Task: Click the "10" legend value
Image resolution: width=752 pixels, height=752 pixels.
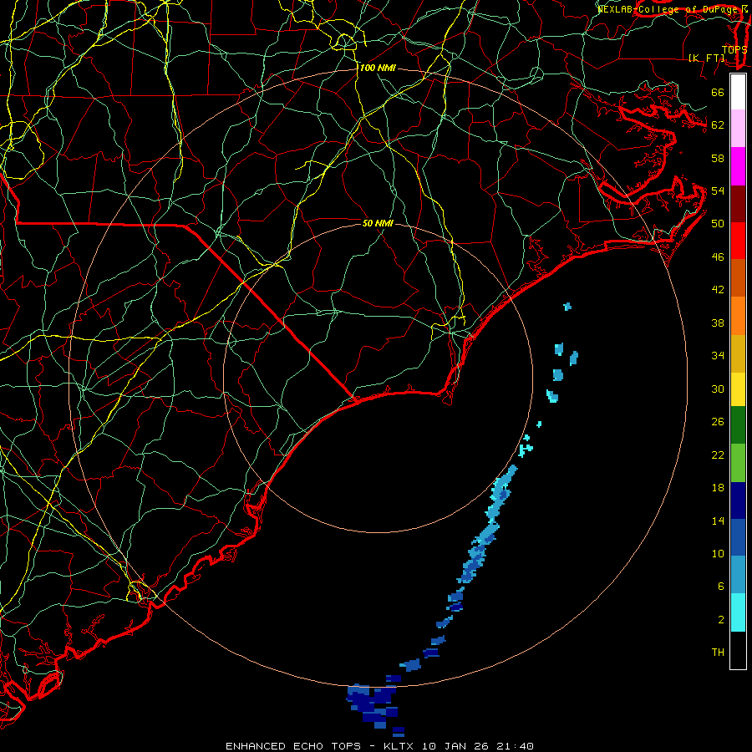Action: point(718,554)
